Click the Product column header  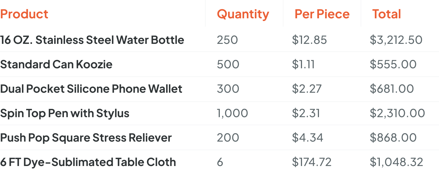click(x=24, y=14)
